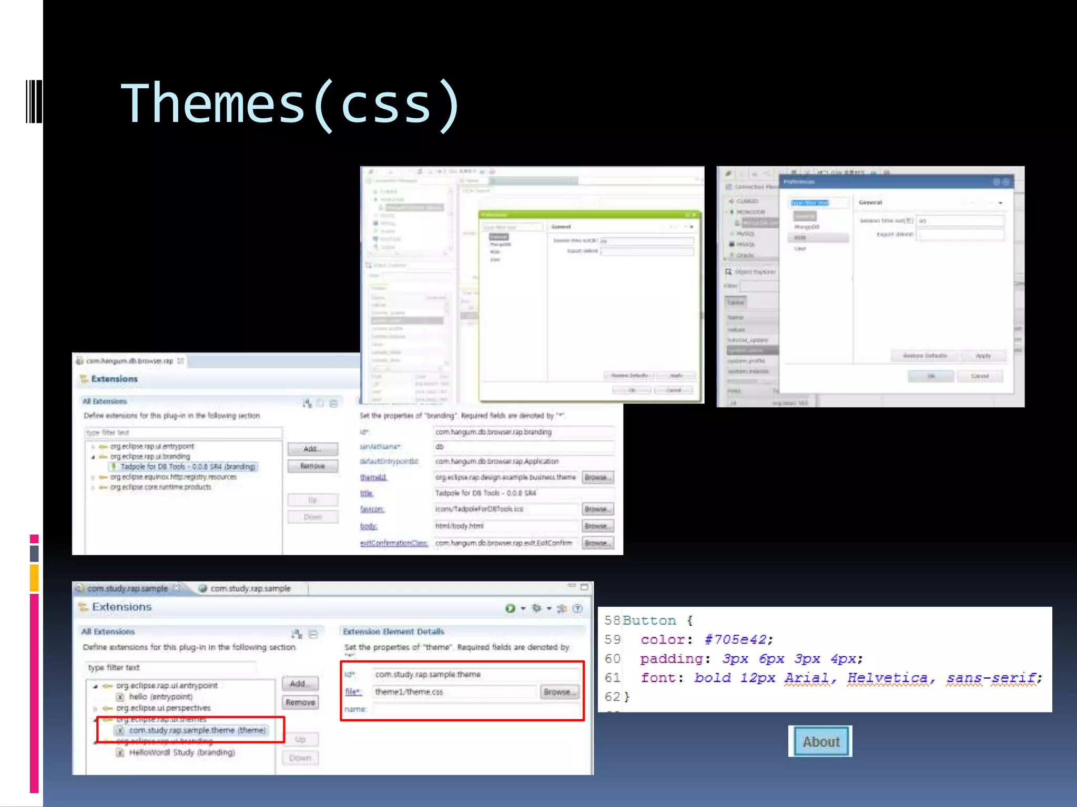
Task: Click export/organize icon beside help in Extensions header
Action: point(562,608)
